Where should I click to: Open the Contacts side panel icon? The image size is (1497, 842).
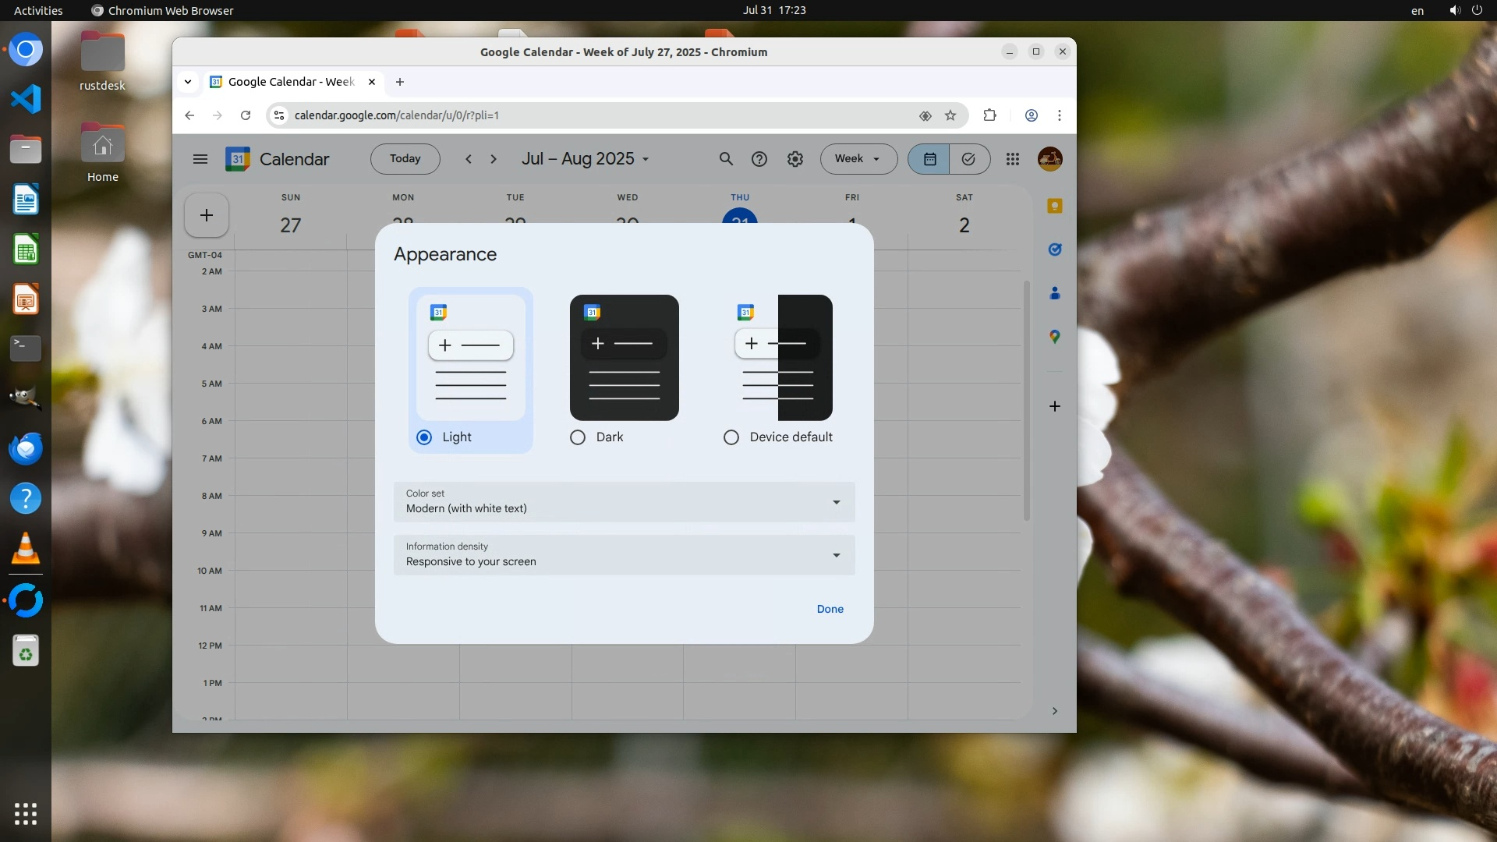[1054, 293]
